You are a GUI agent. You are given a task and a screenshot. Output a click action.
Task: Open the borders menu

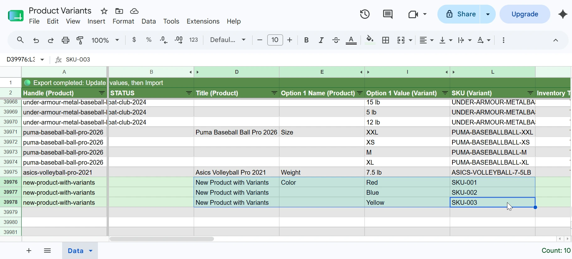pos(386,40)
